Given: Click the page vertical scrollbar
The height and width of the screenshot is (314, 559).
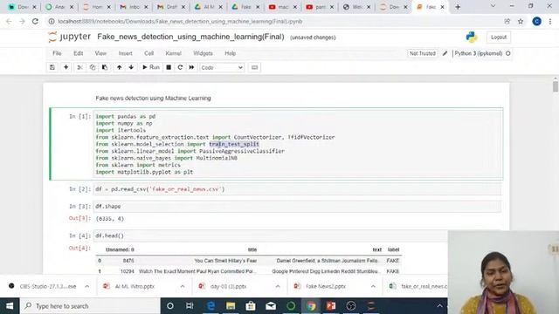Looking at the screenshot, I should tap(556, 87).
